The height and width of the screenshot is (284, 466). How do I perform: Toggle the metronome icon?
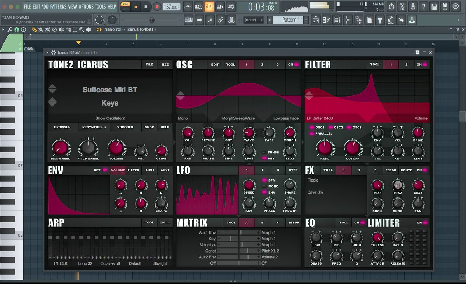click(188, 7)
